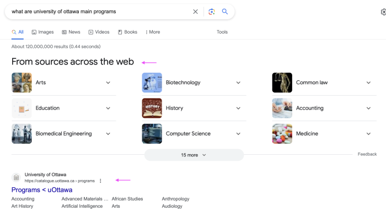
Task: Open the Art History sitelink
Action: coord(22,206)
